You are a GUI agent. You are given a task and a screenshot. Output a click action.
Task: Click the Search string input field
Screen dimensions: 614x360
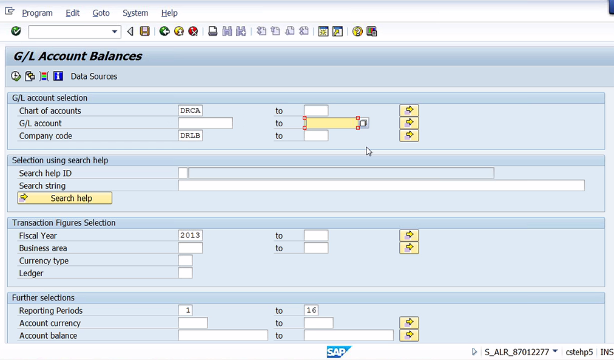tap(382, 185)
